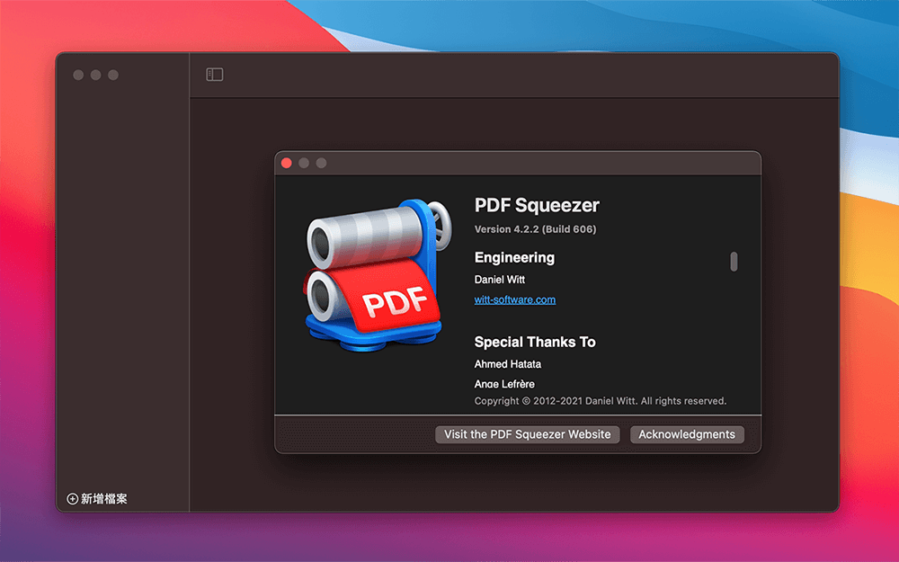Screen dimensions: 899x562
Task: Click the About dialog's disabled zoom button
Action: coord(322,164)
